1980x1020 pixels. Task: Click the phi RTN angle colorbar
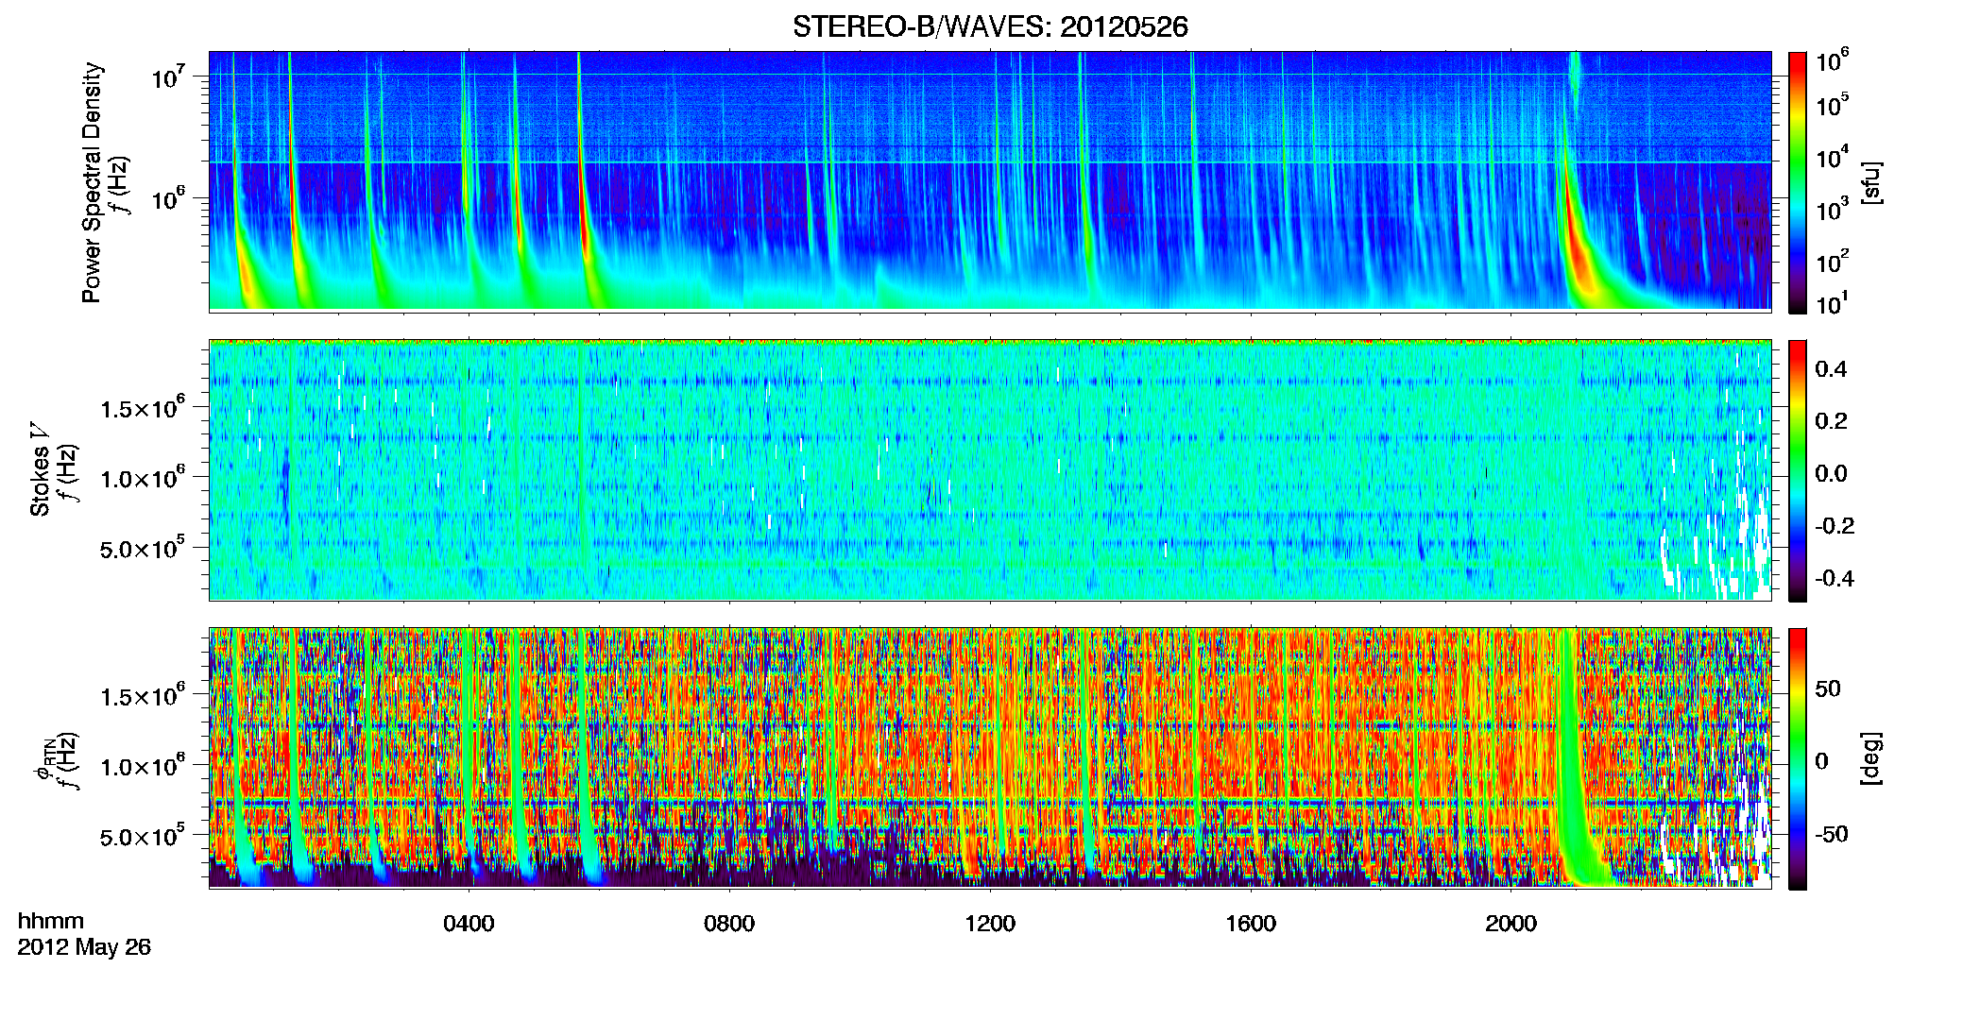[1798, 758]
